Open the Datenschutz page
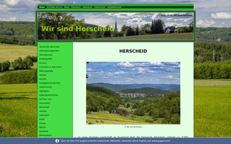The width and height of the screenshot is (231, 144). click(x=100, y=7)
